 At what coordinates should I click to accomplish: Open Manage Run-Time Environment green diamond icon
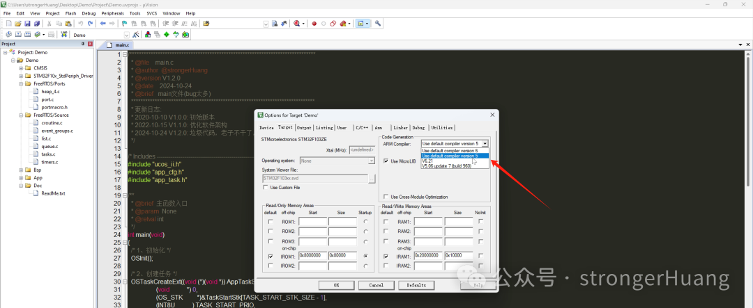click(x=166, y=35)
